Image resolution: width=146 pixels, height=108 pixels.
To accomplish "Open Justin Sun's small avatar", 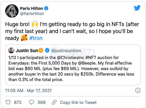I will coord(11,50).
